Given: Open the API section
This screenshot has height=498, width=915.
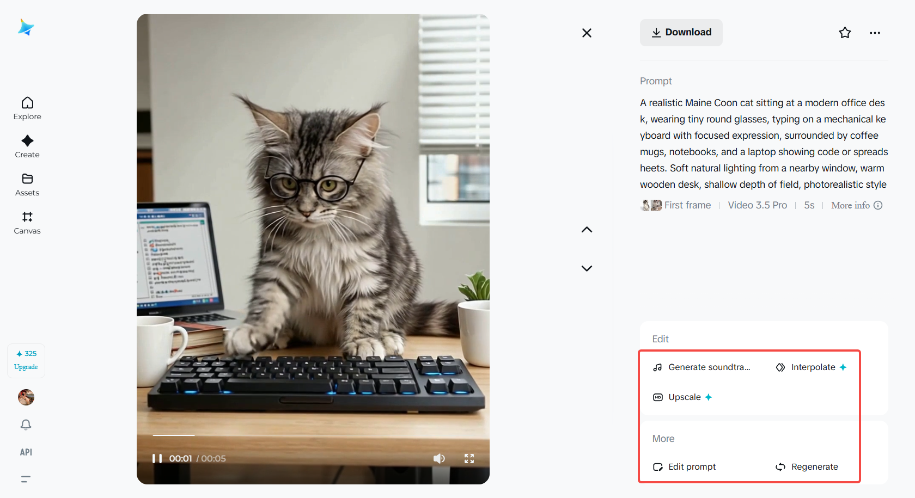Looking at the screenshot, I should coord(26,452).
